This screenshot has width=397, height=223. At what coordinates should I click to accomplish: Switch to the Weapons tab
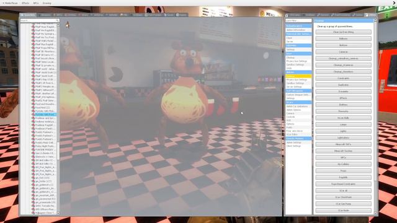pyautogui.click(x=44, y=15)
